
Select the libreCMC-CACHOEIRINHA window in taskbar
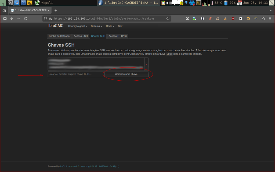click(129, 3)
